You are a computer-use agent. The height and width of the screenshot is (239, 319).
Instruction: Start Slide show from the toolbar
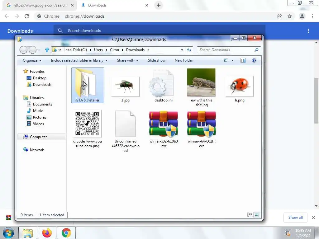pos(157,60)
